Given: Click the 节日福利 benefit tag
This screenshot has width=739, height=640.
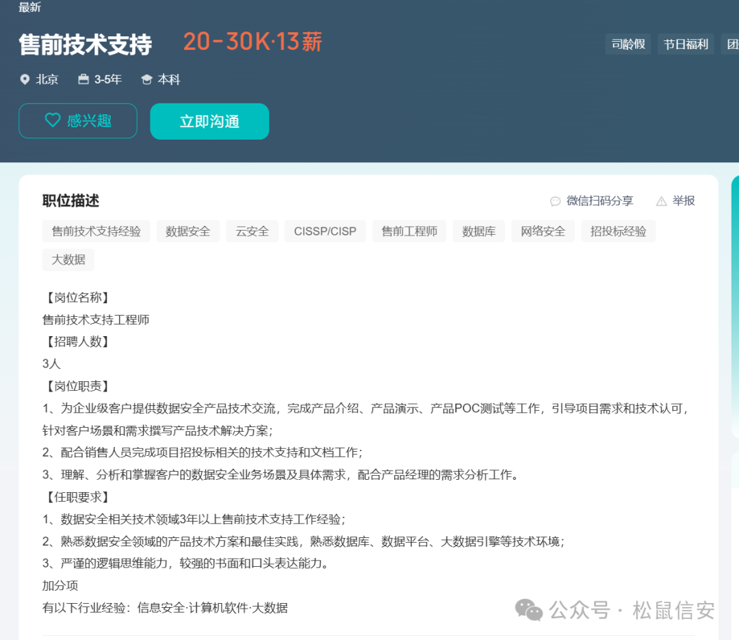Looking at the screenshot, I should tap(686, 43).
